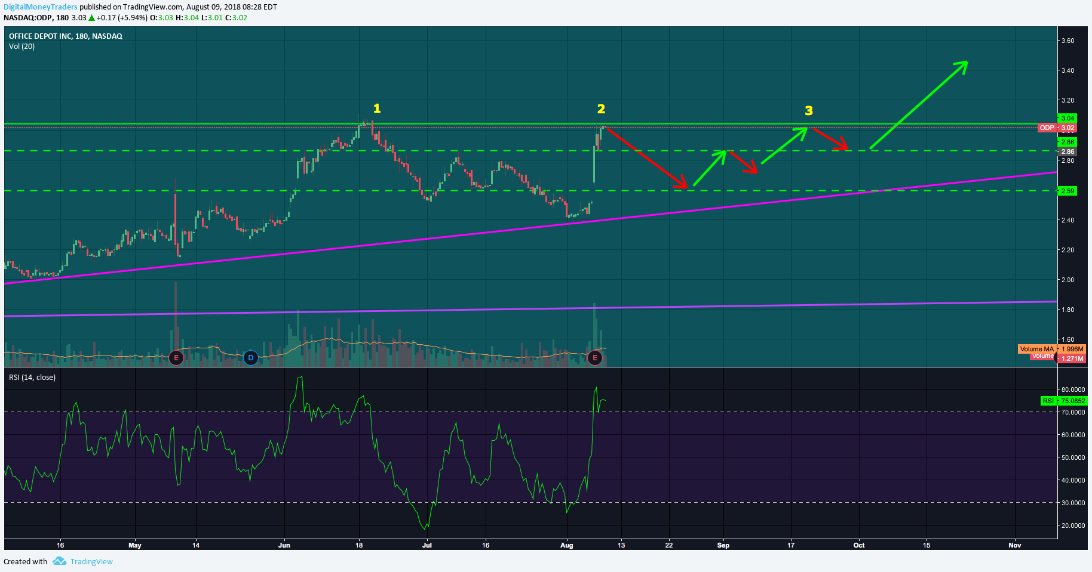
Task: Click the 2.20 price axis value
Action: 1068,250
